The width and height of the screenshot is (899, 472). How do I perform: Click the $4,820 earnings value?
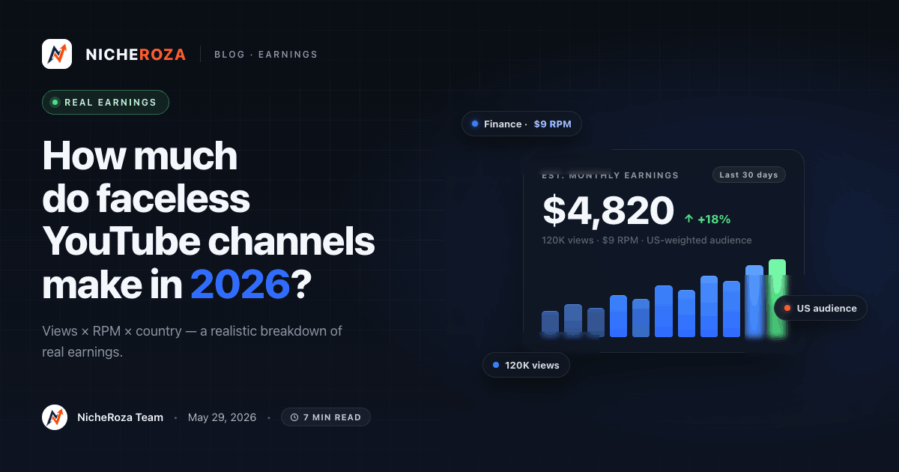pos(608,211)
